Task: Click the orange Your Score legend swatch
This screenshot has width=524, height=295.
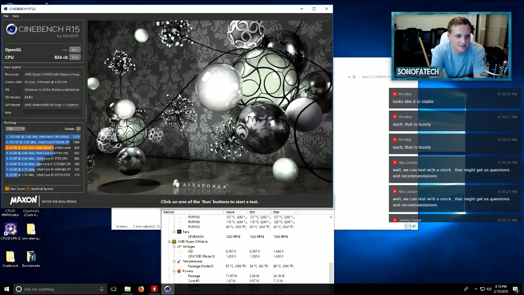Action: click(x=7, y=189)
